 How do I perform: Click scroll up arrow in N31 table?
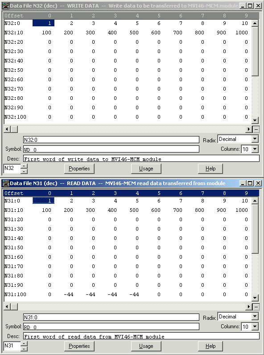(255, 201)
